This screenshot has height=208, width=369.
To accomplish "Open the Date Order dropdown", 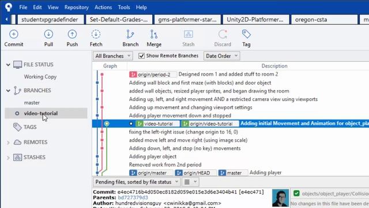I will pos(221,56).
